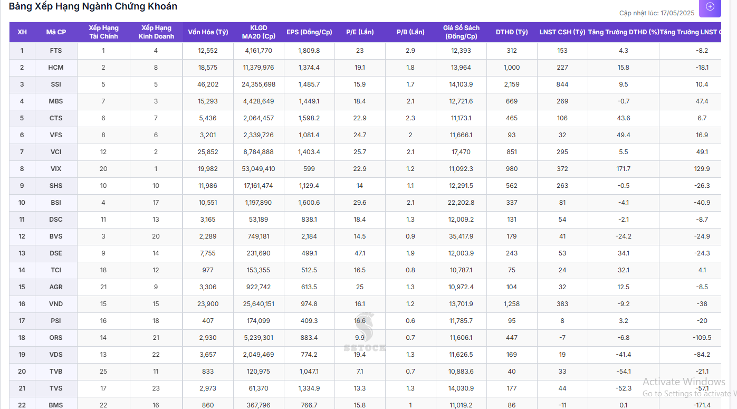Click the P/B (Lần) column header
This screenshot has width=737, height=409.
(x=410, y=32)
